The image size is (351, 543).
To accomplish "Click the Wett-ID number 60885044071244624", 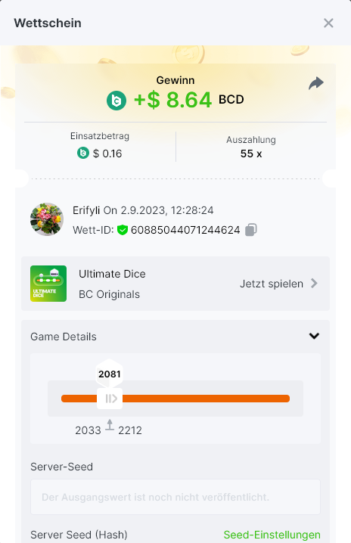I will point(185,231).
